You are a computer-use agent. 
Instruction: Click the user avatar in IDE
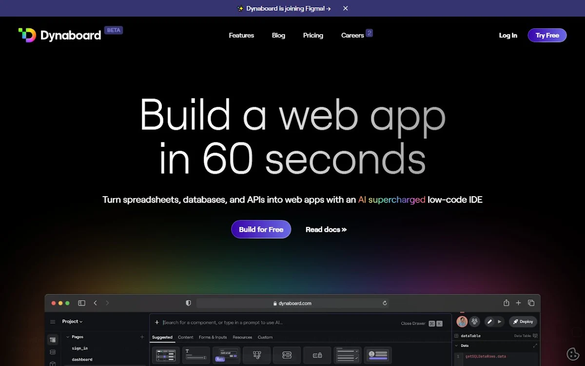(x=462, y=322)
